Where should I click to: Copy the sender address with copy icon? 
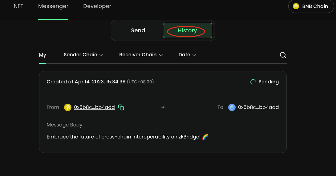coord(121,107)
